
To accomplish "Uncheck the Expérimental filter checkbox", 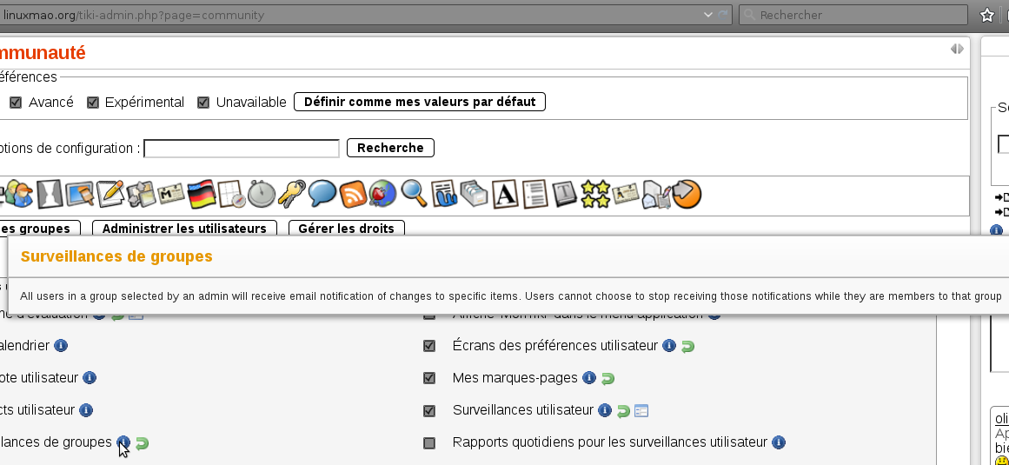I will (x=92, y=103).
